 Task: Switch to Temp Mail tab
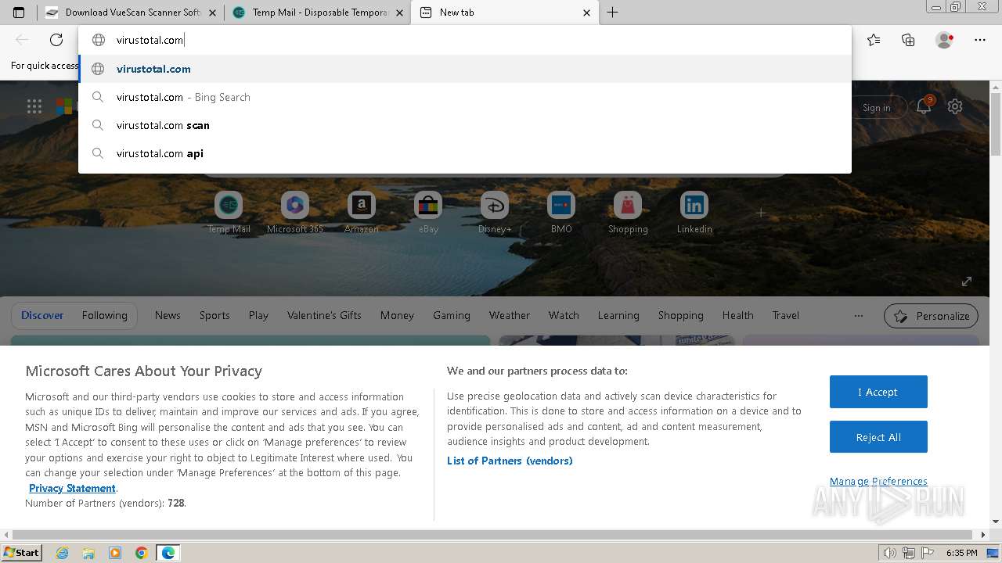click(x=319, y=13)
